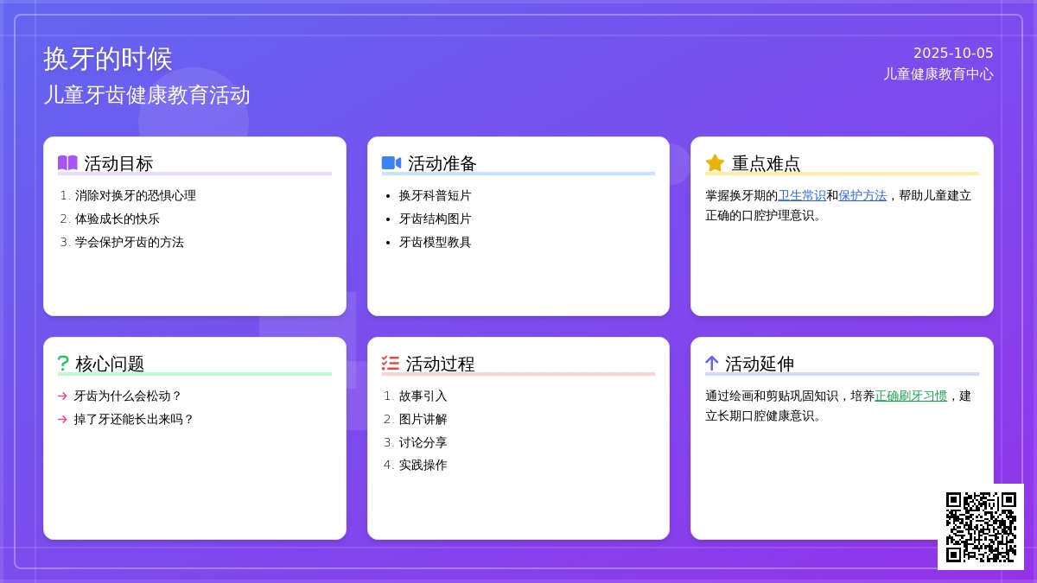Click the QR code image

click(981, 527)
